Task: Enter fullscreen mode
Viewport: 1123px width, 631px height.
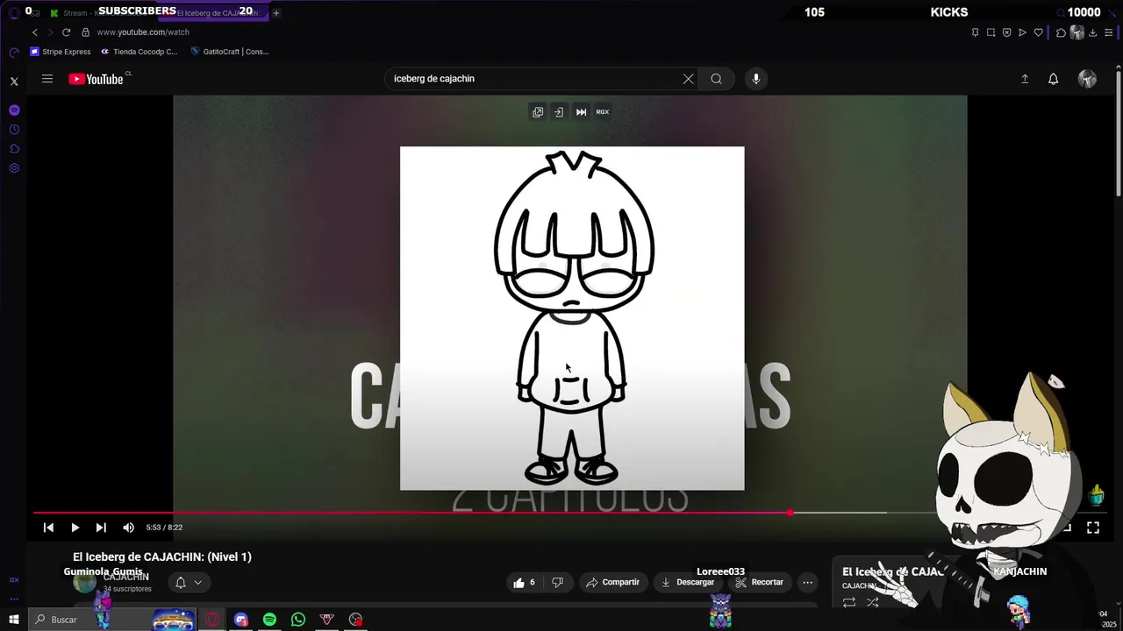Action: tap(1093, 528)
